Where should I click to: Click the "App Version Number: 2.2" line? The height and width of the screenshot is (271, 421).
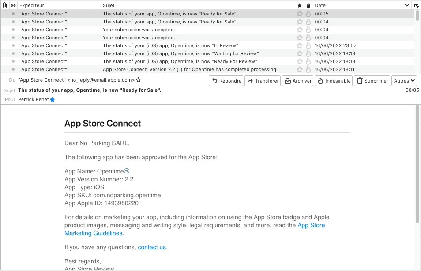tap(99, 179)
